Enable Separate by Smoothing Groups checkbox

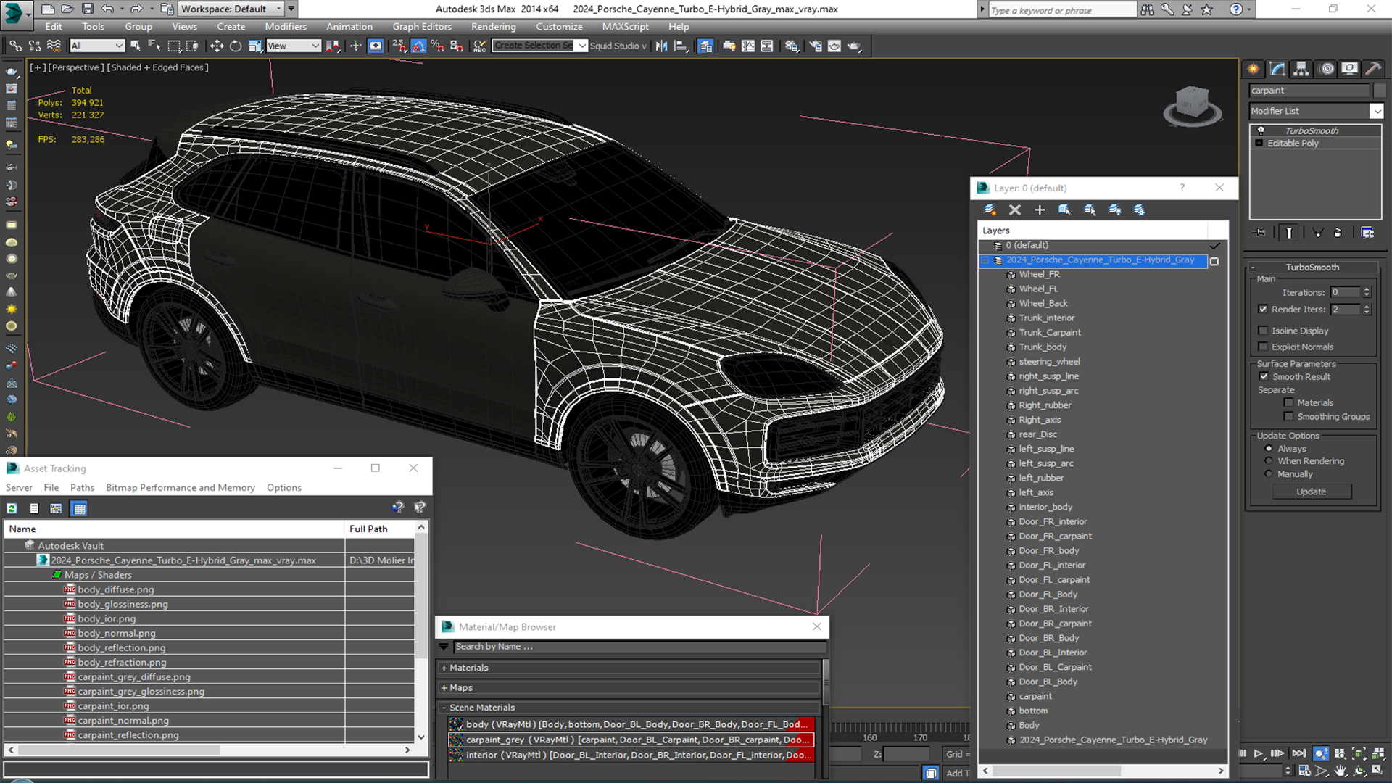1288,416
